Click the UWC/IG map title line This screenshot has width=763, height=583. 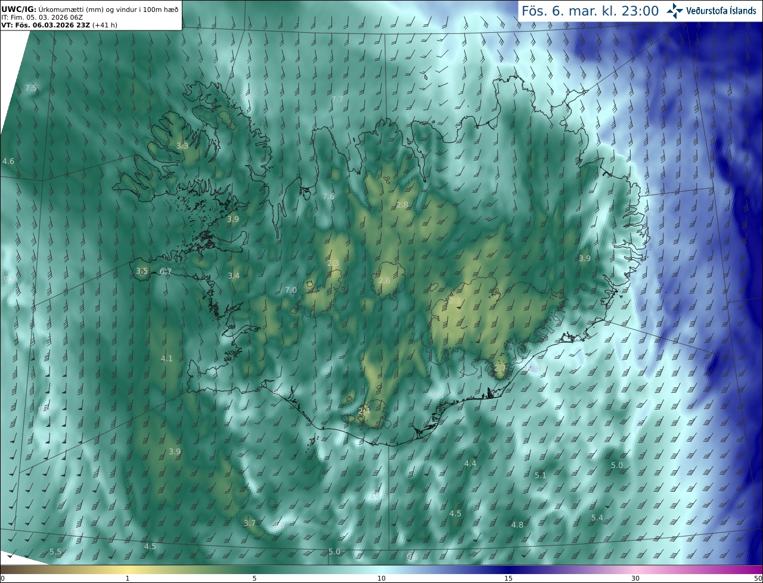(x=89, y=9)
